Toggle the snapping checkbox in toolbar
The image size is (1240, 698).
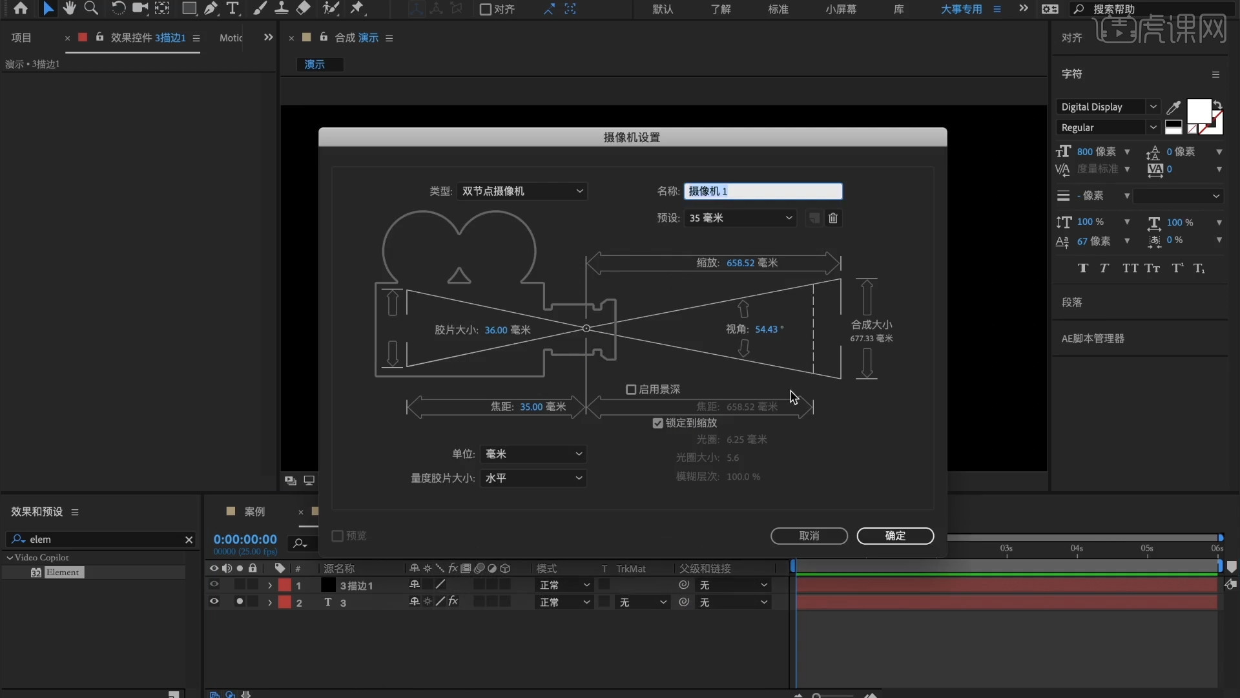point(485,10)
